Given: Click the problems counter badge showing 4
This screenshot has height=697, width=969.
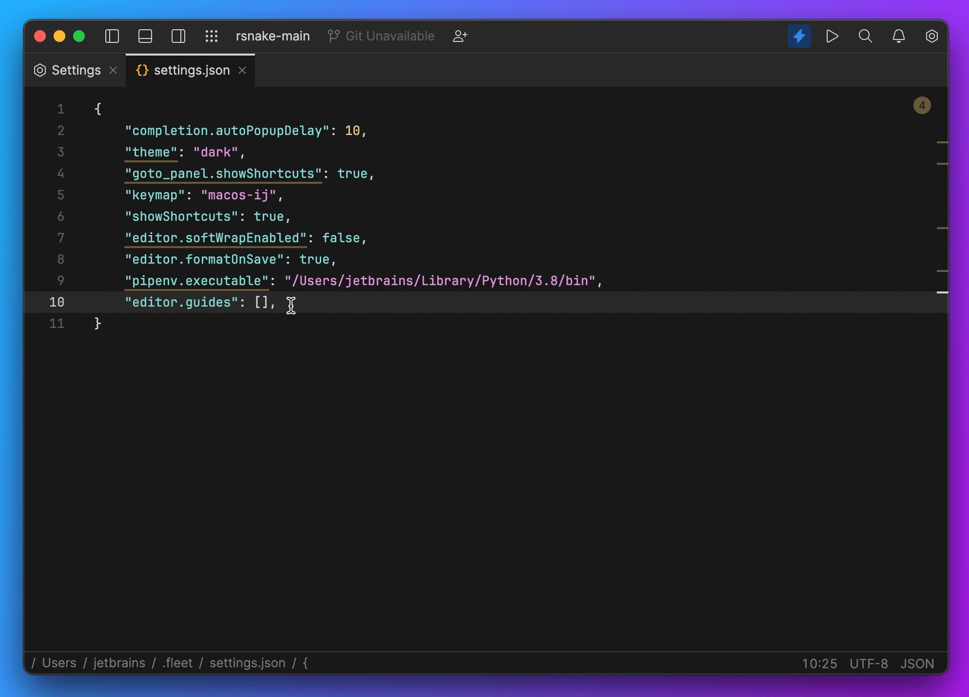Looking at the screenshot, I should click(922, 105).
